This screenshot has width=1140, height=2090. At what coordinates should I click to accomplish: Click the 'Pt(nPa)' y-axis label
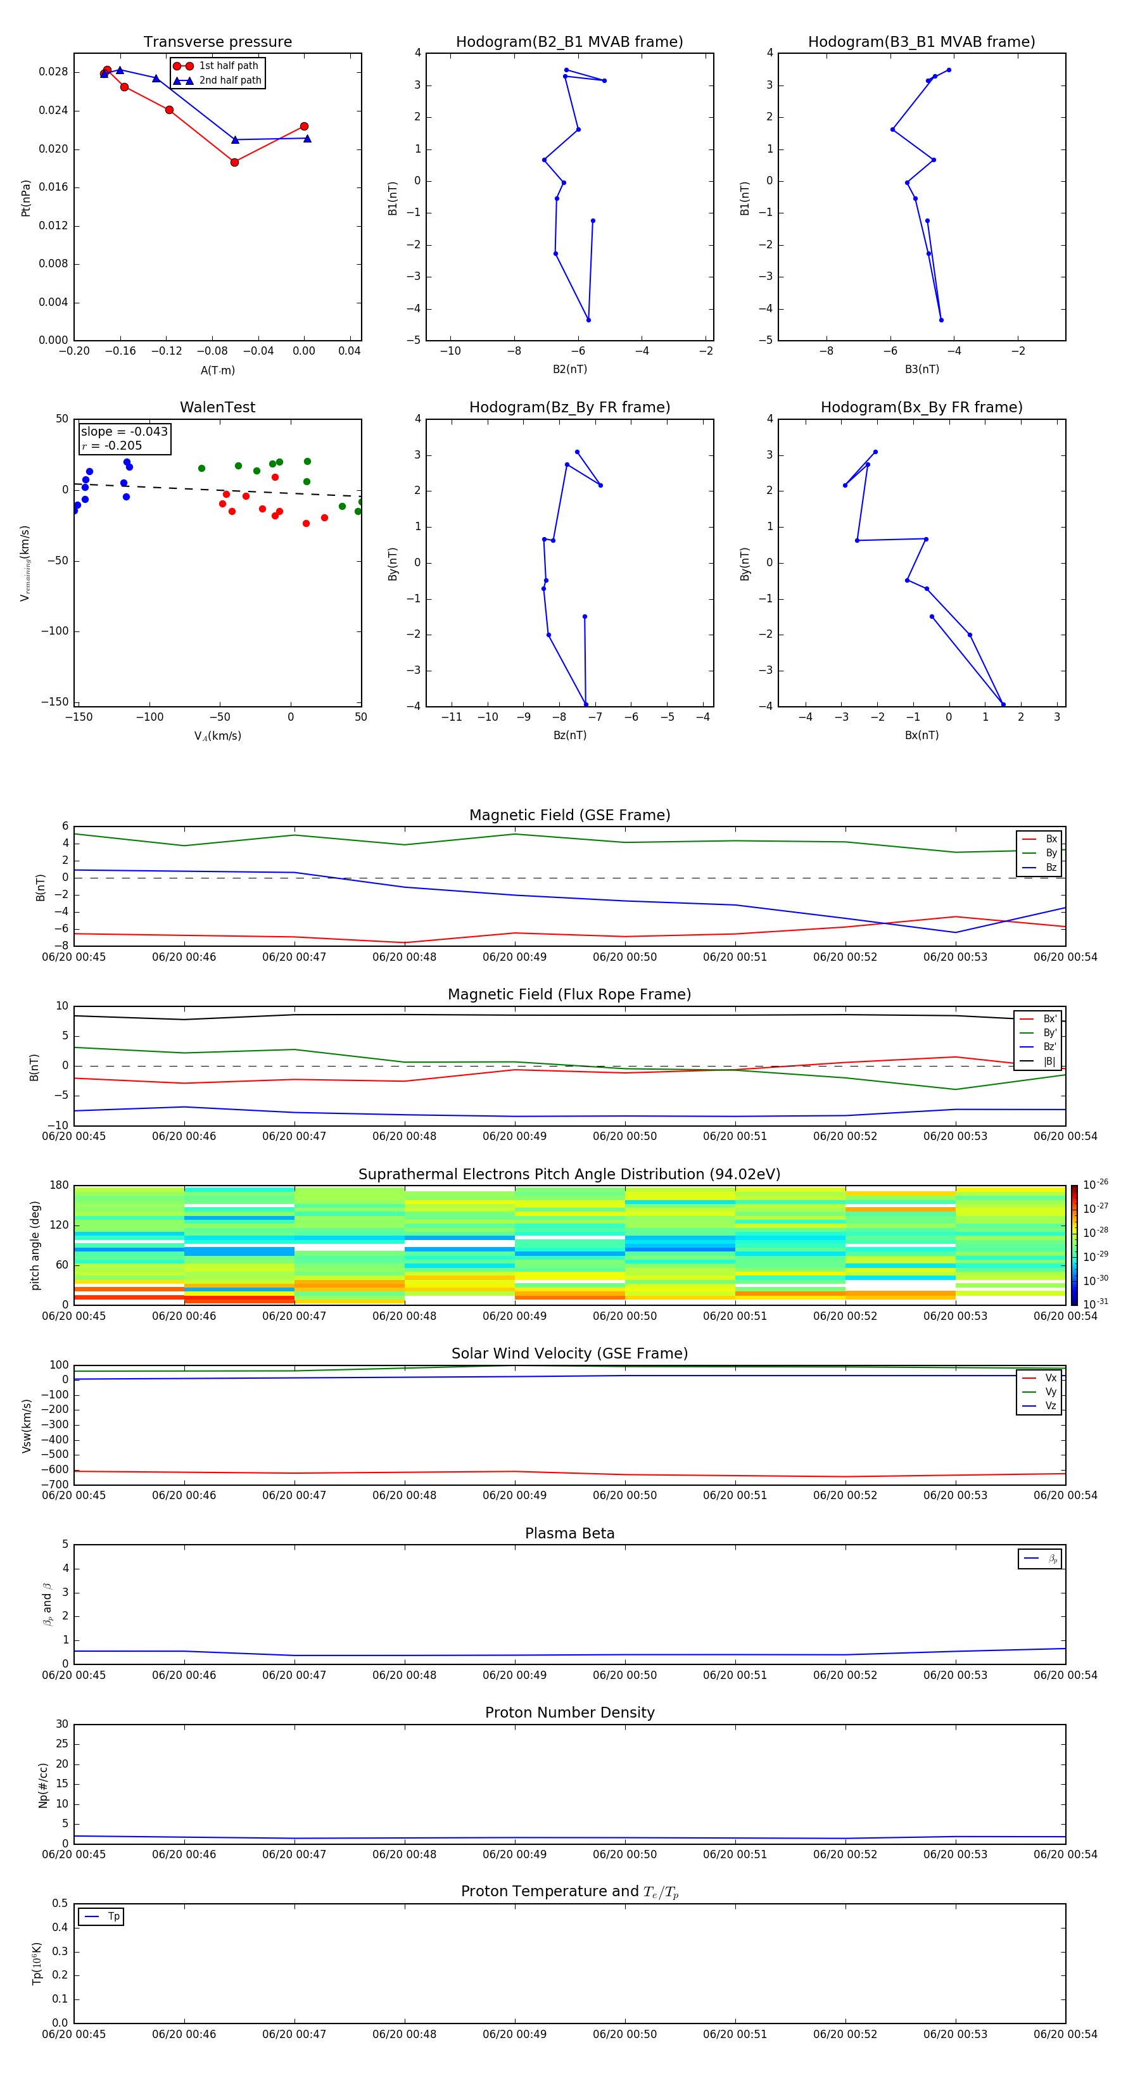(x=26, y=198)
